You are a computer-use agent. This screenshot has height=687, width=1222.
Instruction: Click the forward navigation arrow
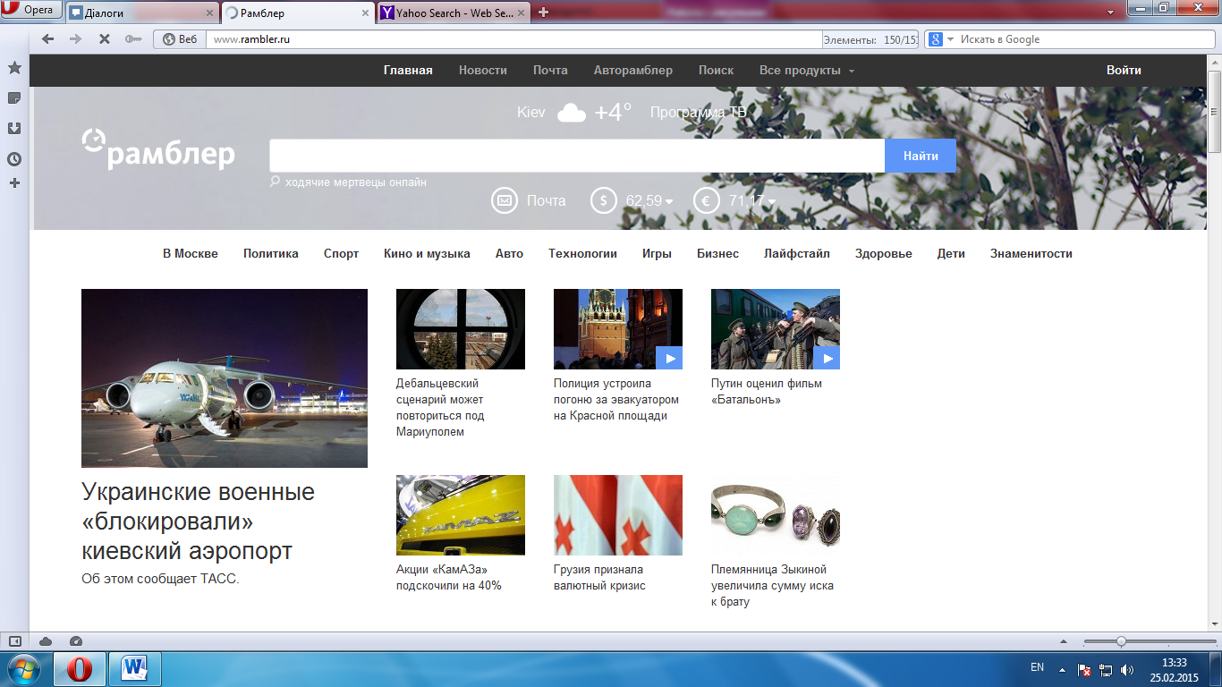click(75, 39)
